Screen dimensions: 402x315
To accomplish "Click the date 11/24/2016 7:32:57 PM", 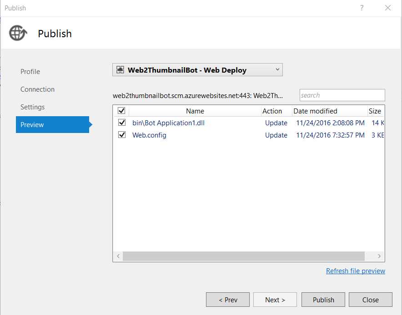I will point(330,135).
